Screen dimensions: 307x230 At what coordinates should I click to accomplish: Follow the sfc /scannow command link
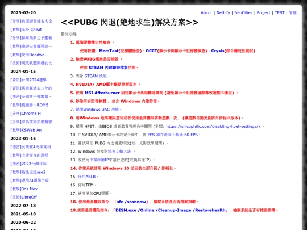131,202
